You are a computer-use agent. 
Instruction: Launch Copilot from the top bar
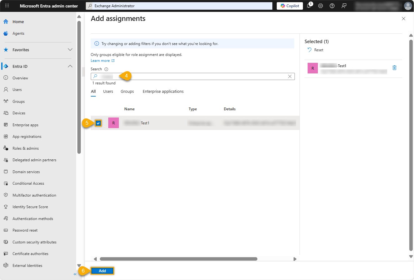(x=290, y=6)
